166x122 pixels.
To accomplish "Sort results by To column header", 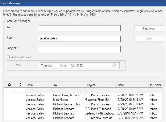I will coord(68,85).
